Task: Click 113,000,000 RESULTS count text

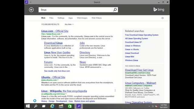Action: [50, 24]
